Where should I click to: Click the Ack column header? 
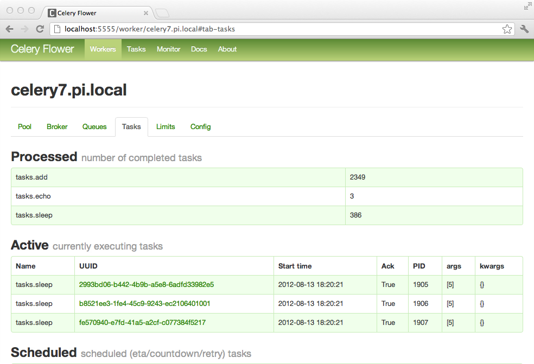point(387,266)
